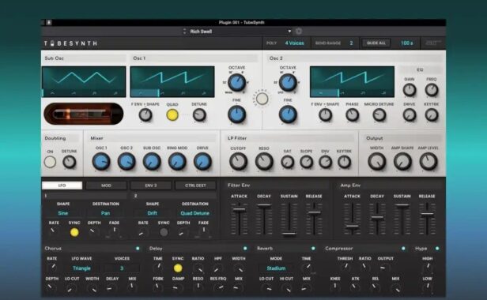This screenshot has width=487, height=300.
Task: Open LFO 1 destination dropdown showing Pan
Action: pos(106,213)
